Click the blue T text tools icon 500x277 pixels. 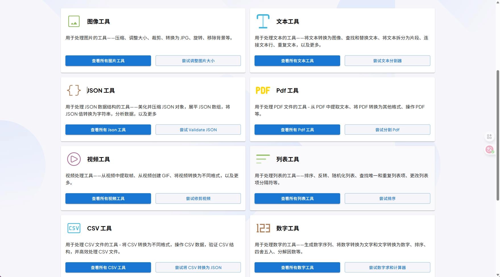(x=263, y=21)
